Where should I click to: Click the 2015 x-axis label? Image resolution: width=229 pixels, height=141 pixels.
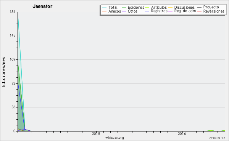(96, 134)
